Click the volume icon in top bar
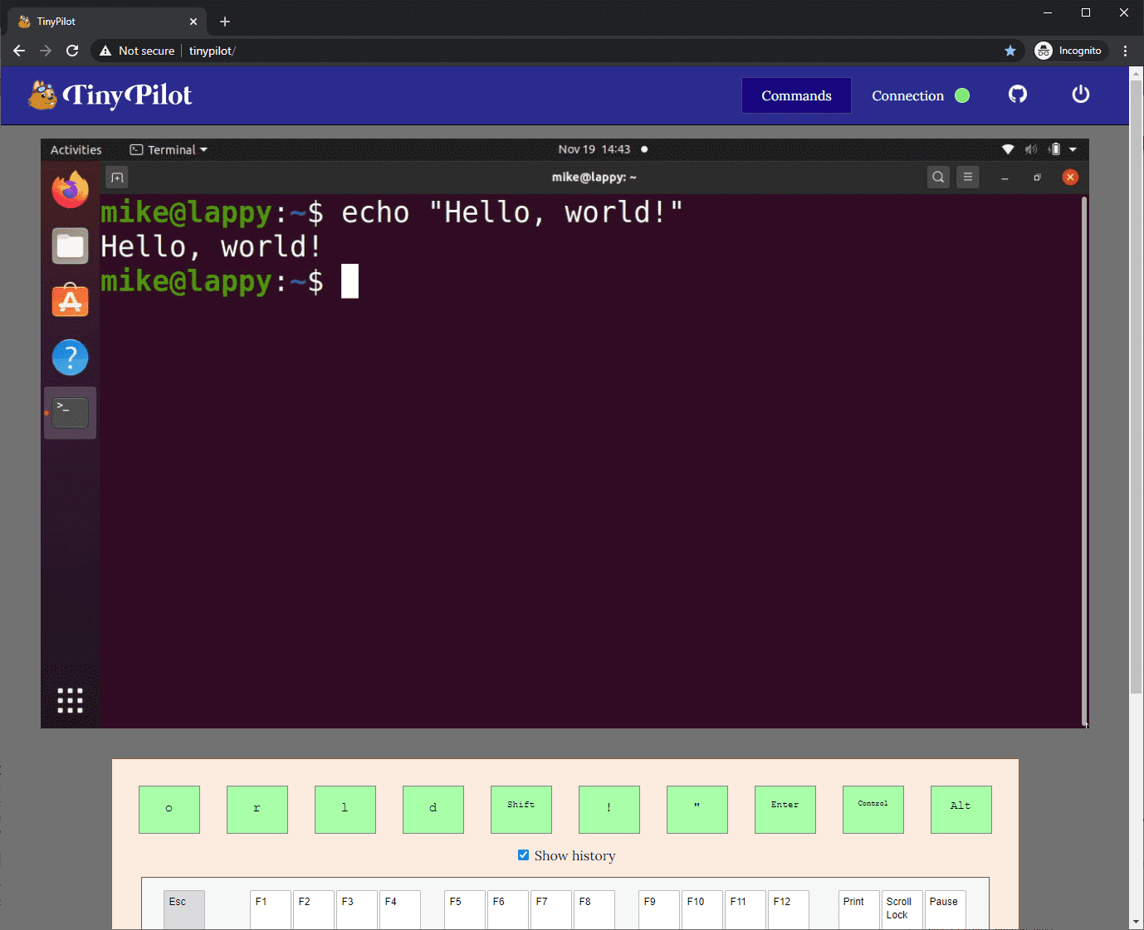The height and width of the screenshot is (930, 1144). click(1031, 149)
